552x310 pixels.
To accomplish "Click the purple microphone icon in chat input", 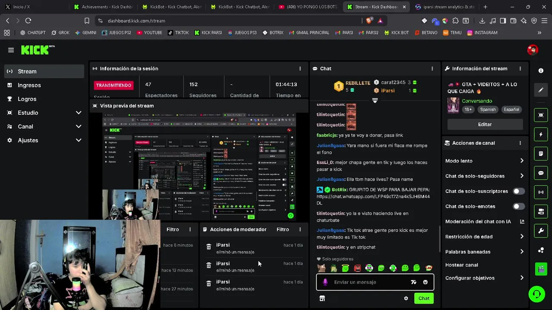I will pyautogui.click(x=325, y=282).
